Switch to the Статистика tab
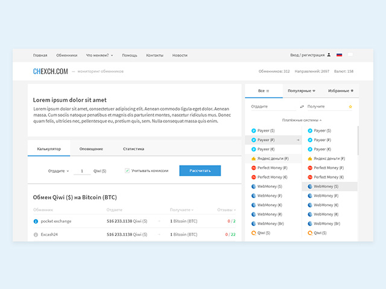 [133, 149]
